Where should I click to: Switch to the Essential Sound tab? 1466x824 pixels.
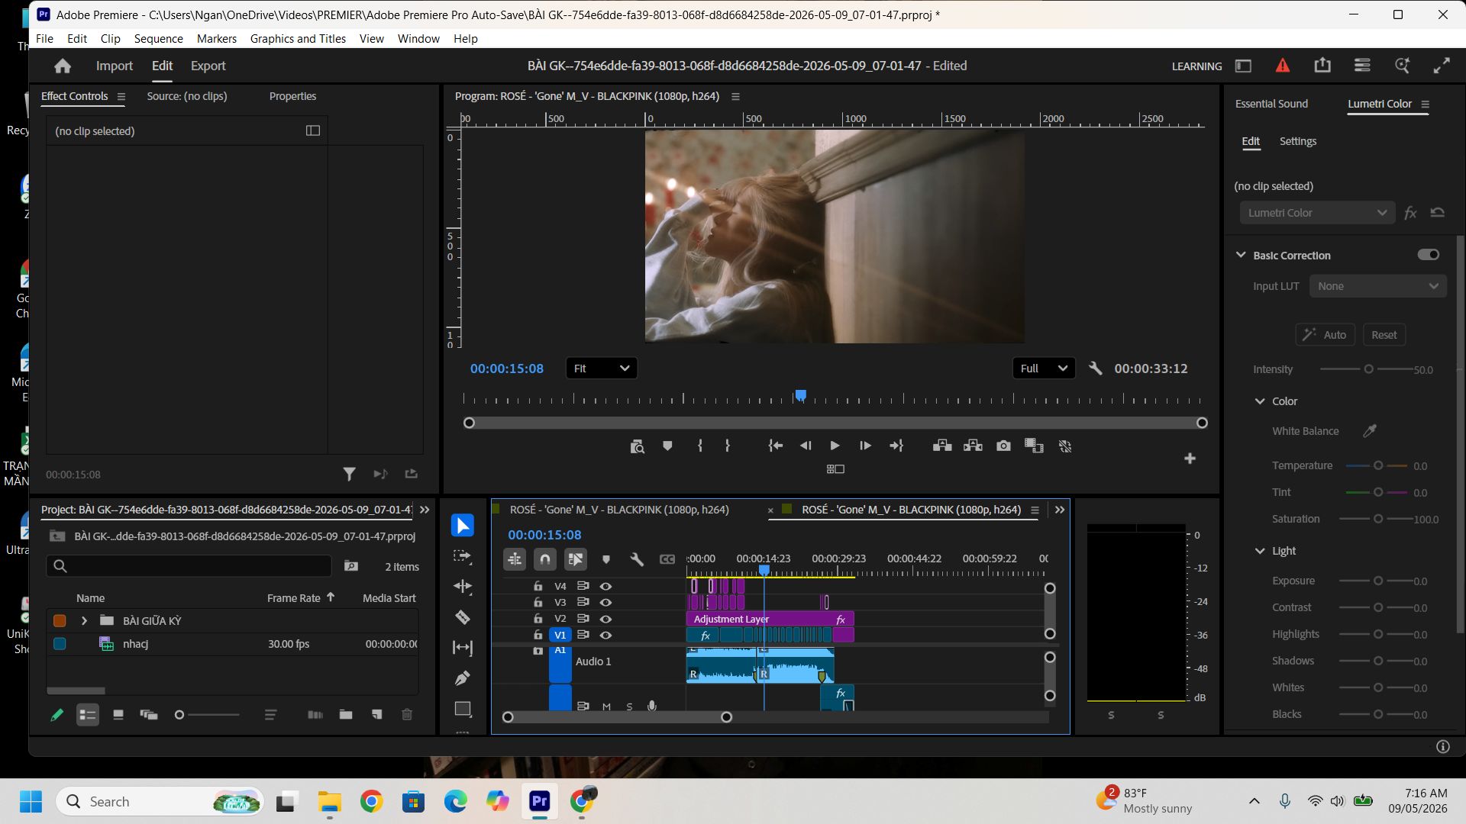coord(1271,104)
